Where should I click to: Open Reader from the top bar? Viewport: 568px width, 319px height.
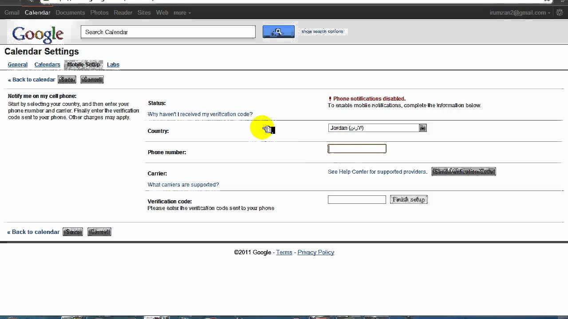[x=123, y=12]
